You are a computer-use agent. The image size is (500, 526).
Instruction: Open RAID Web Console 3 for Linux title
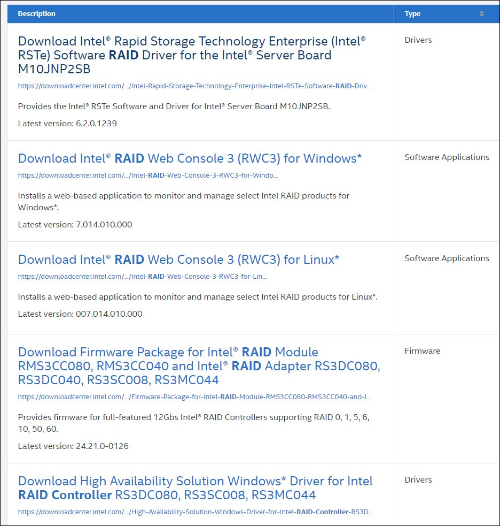[x=178, y=260]
